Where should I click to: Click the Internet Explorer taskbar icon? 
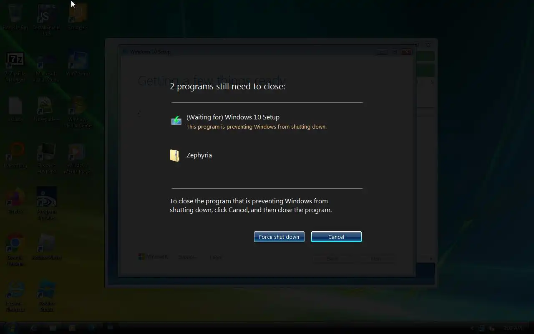[34, 328]
